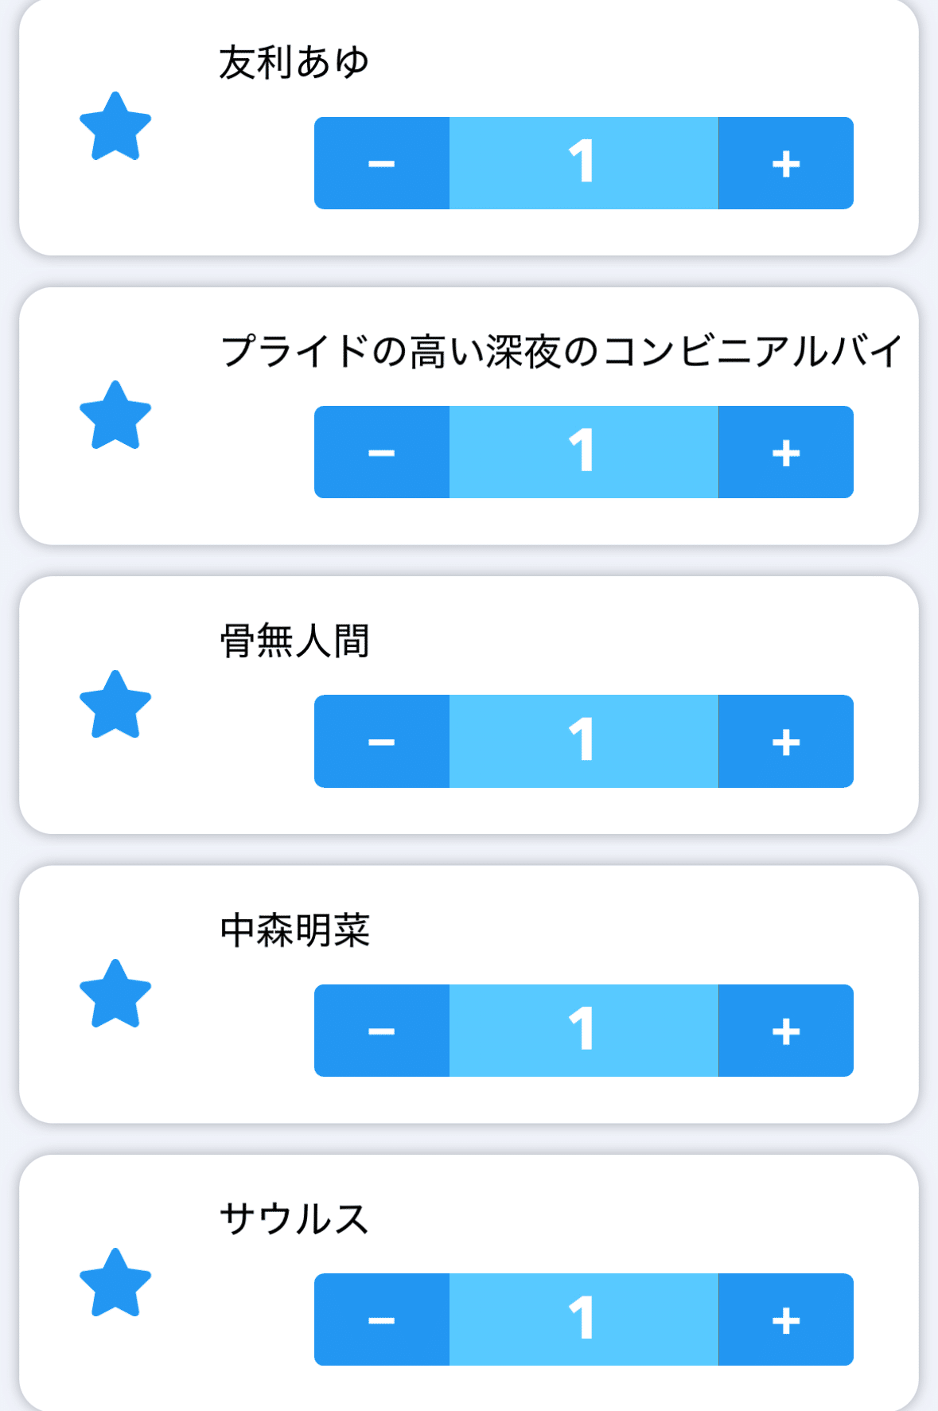Toggle star on プライドの高い深夜のコンビニアルバイ card
The width and height of the screenshot is (938, 1411).
tap(115, 416)
